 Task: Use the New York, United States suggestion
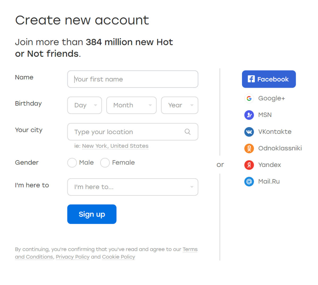click(115, 146)
